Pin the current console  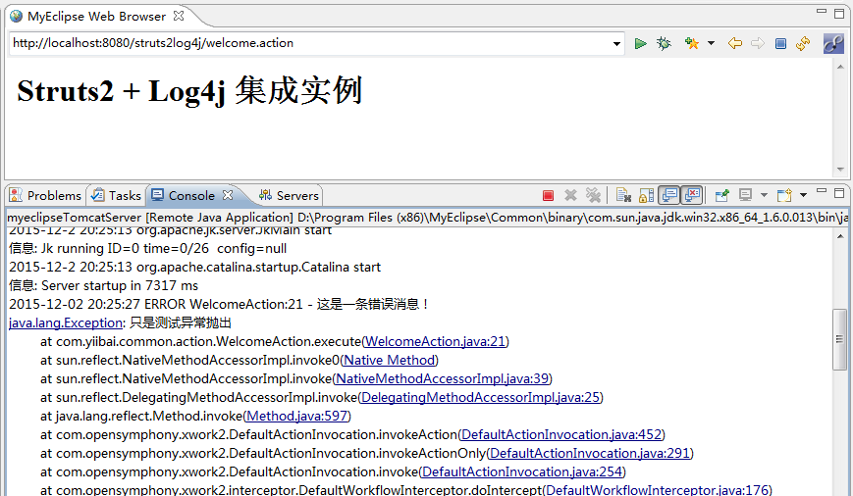(x=721, y=195)
